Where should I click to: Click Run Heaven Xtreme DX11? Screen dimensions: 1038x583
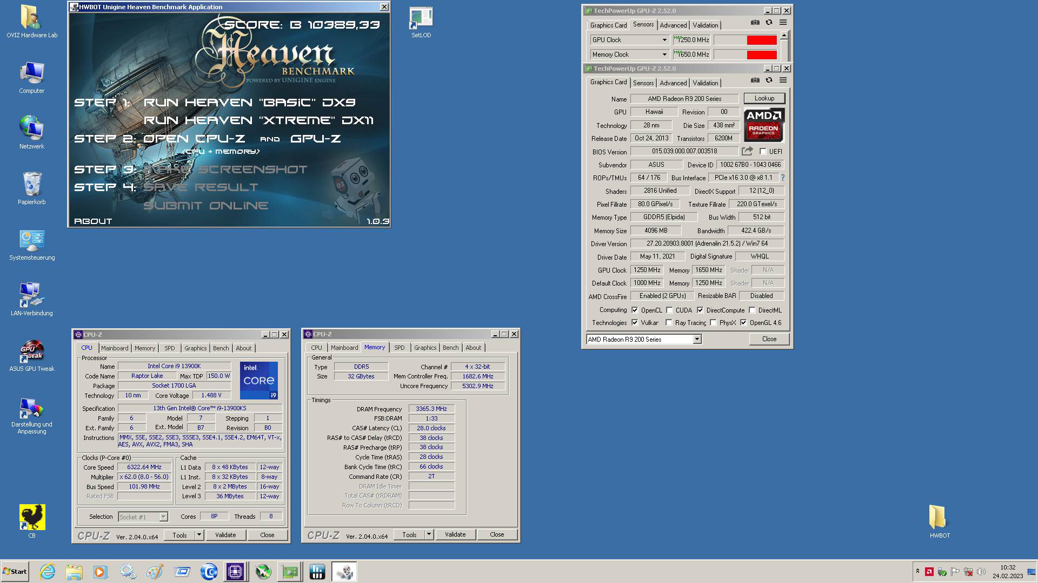click(x=258, y=120)
